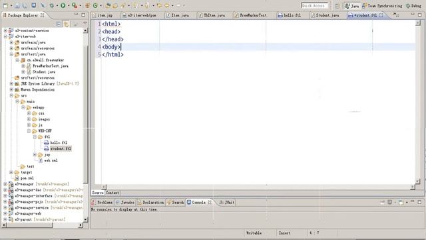Click the New Java Class icon
426x240 pixels.
click(95, 5)
